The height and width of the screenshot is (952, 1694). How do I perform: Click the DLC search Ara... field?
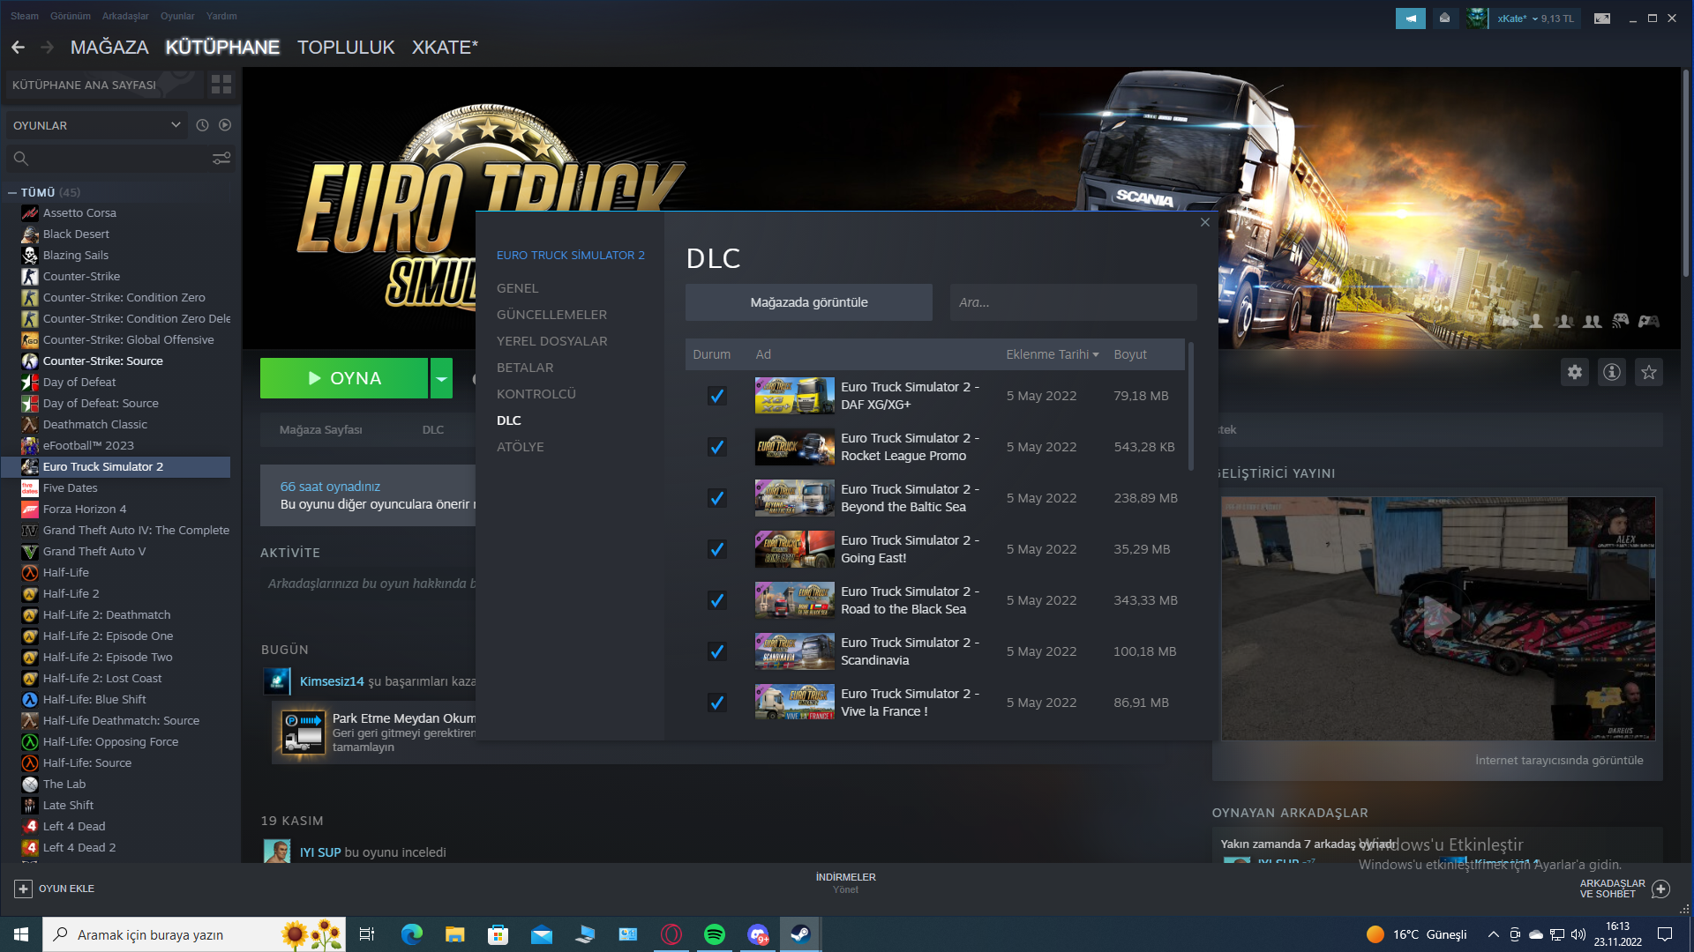[1074, 302]
